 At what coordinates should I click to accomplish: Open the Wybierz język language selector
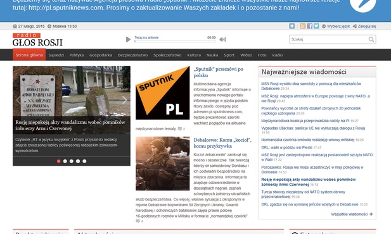click(336, 26)
